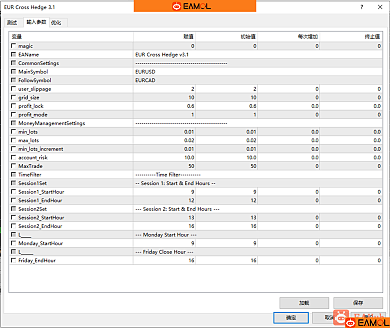The image size is (390, 328).
Task: Confirm with the 确定 button
Action: (x=291, y=318)
